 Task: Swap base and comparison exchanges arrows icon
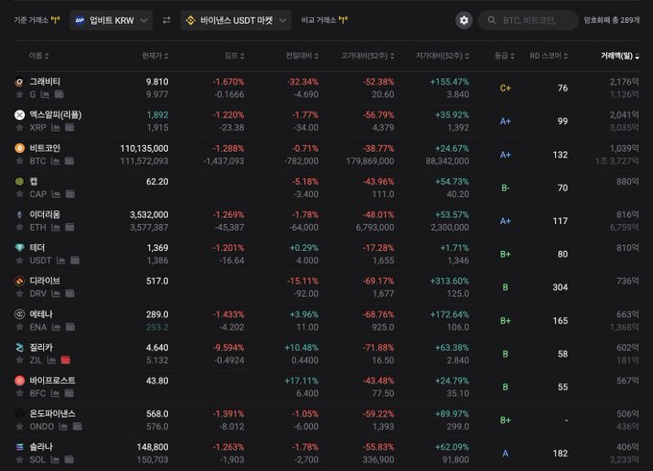click(x=166, y=20)
